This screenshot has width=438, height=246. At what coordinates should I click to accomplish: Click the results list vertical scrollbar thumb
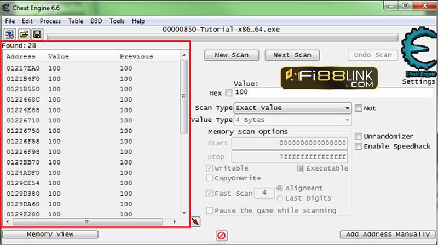(x=183, y=97)
